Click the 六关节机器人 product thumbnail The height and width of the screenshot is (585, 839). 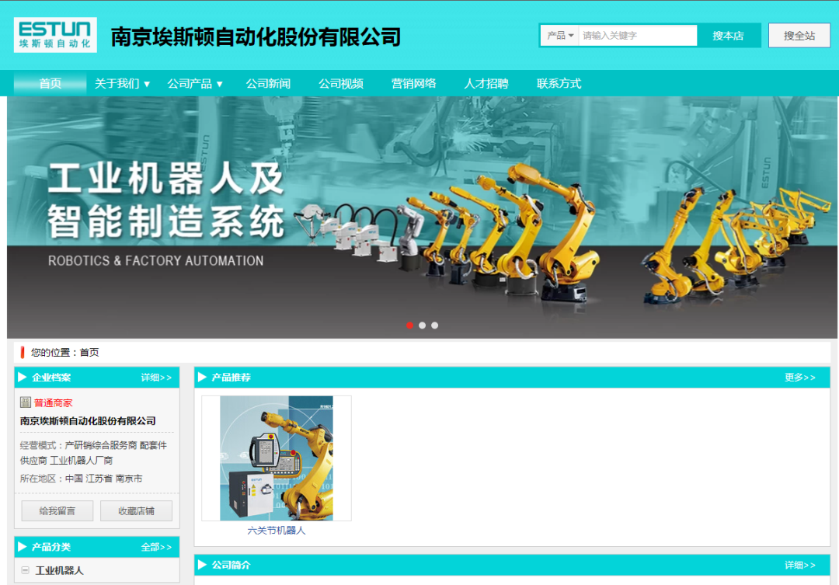pos(277,458)
